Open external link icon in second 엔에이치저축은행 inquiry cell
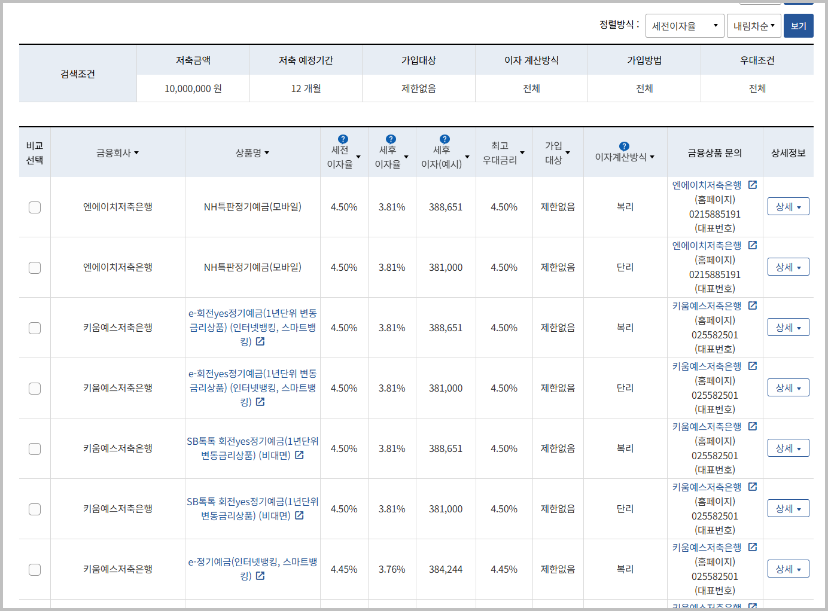Viewport: 828px width, 611px height. tap(753, 246)
